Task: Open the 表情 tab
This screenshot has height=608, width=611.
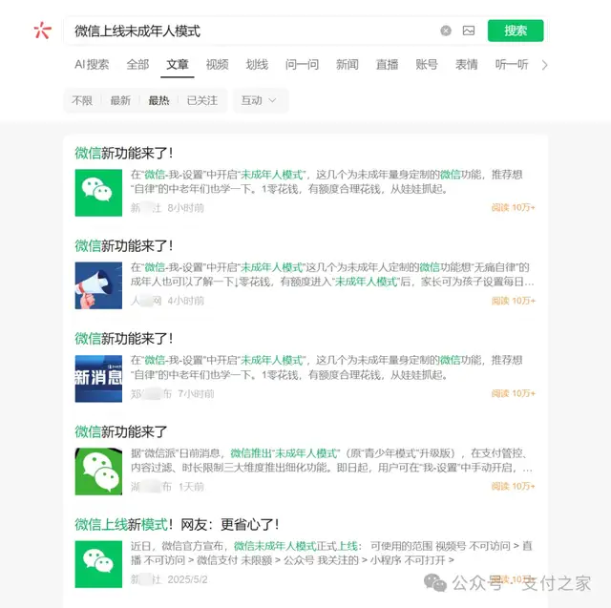Action: pyautogui.click(x=467, y=64)
